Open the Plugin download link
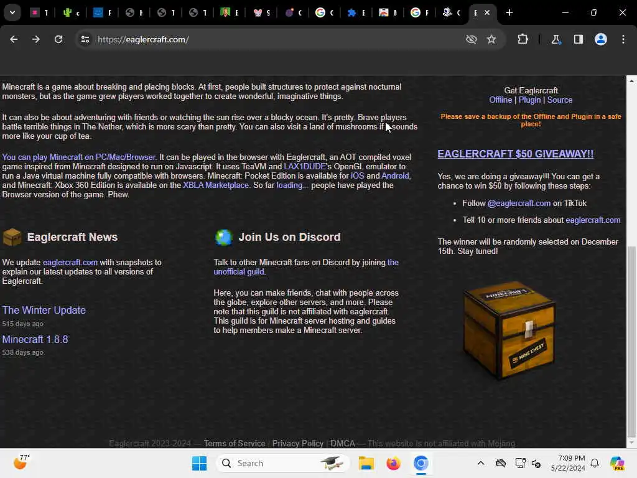 530,100
